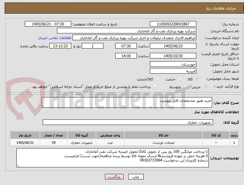244x185 pixels.
Task: Toggle Islamic treasury bonds payment checkbox
Action: [155, 86]
